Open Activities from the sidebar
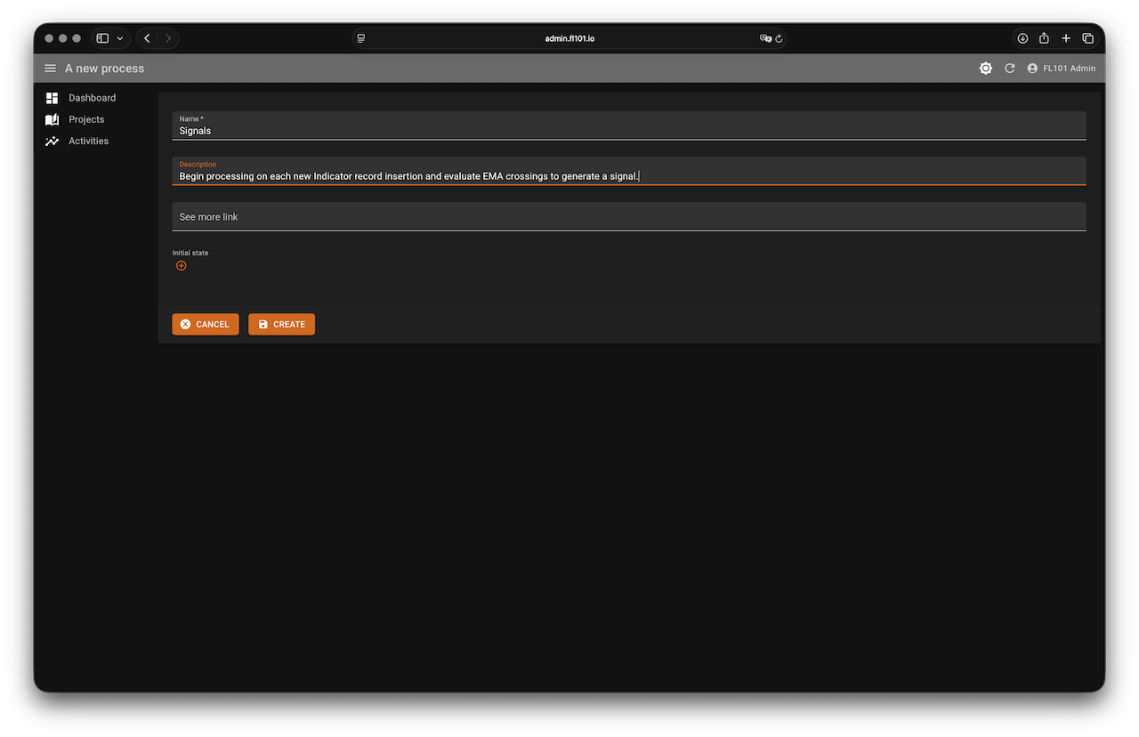This screenshot has height=737, width=1139. tap(88, 141)
